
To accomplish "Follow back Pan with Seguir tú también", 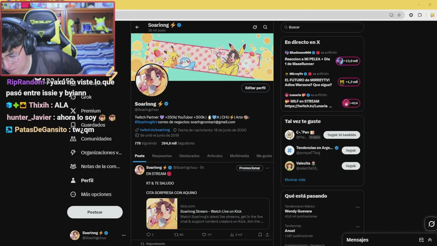I will (x=342, y=135).
